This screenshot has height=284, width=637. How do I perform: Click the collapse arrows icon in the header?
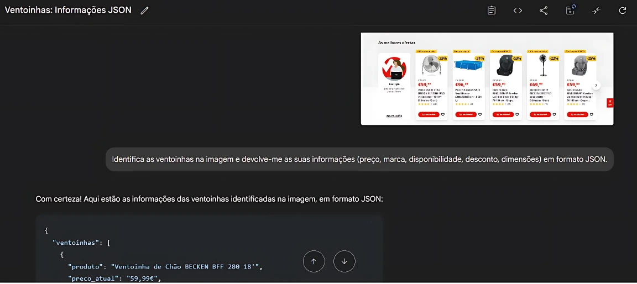pos(596,10)
